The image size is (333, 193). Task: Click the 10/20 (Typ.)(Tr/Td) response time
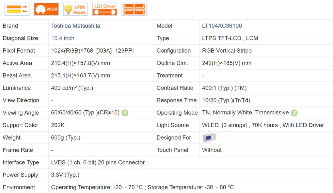(226, 100)
